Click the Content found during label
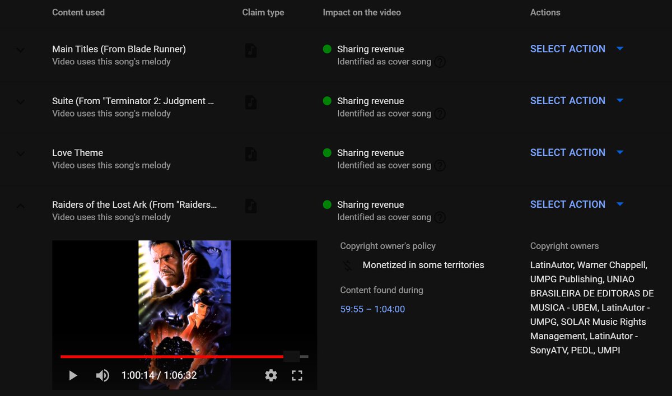Screen dimensions: 672x396 tap(382, 290)
